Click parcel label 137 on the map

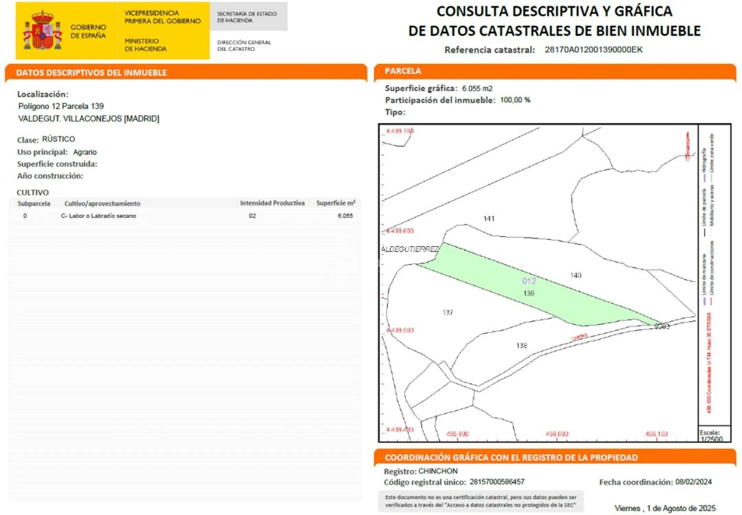447,312
